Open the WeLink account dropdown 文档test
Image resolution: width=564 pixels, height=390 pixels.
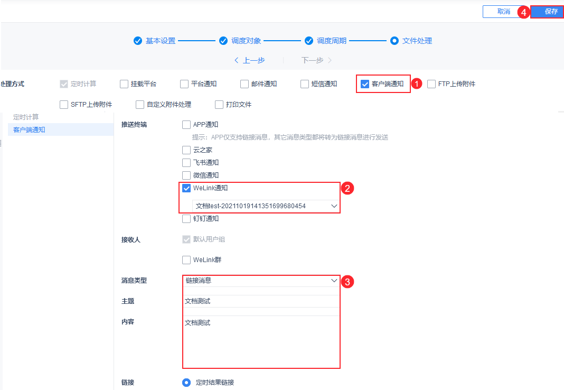(266, 206)
